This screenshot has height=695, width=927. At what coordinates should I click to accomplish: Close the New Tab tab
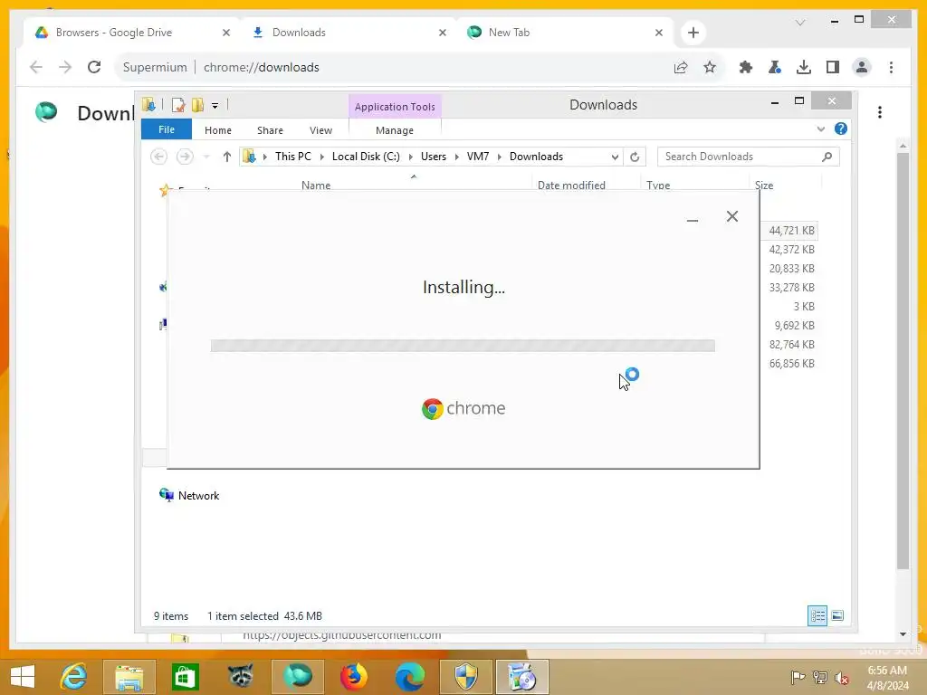(659, 33)
